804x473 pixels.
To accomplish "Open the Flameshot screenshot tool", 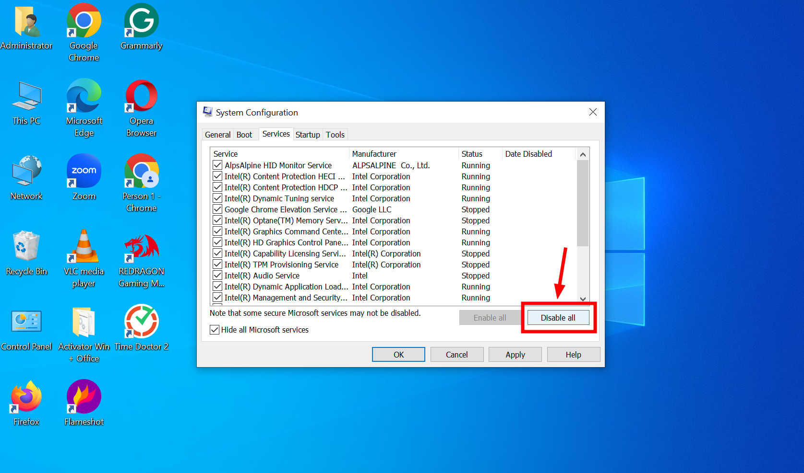I will (x=83, y=396).
